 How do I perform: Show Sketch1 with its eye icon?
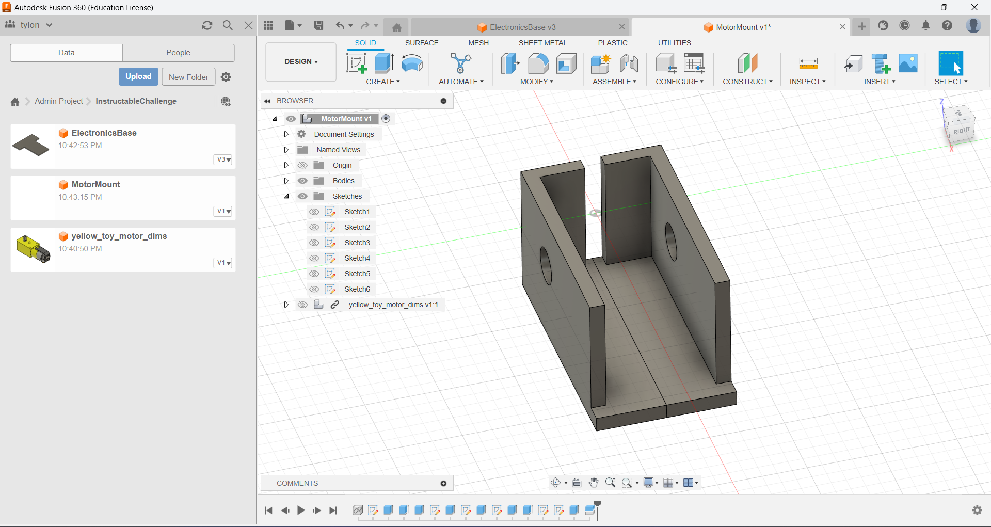[314, 212]
